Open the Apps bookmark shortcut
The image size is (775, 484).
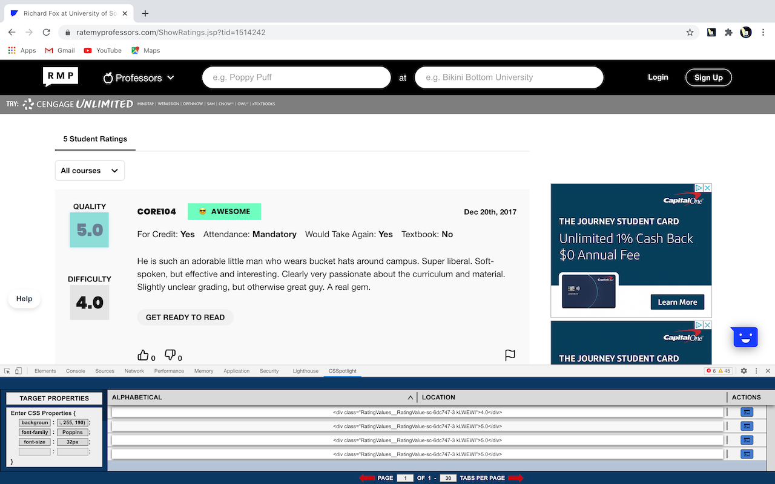[22, 50]
